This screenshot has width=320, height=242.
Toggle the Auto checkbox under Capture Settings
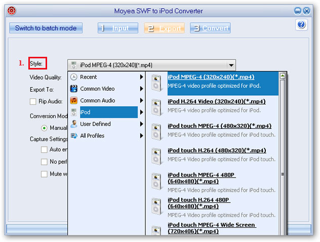tap(44, 150)
